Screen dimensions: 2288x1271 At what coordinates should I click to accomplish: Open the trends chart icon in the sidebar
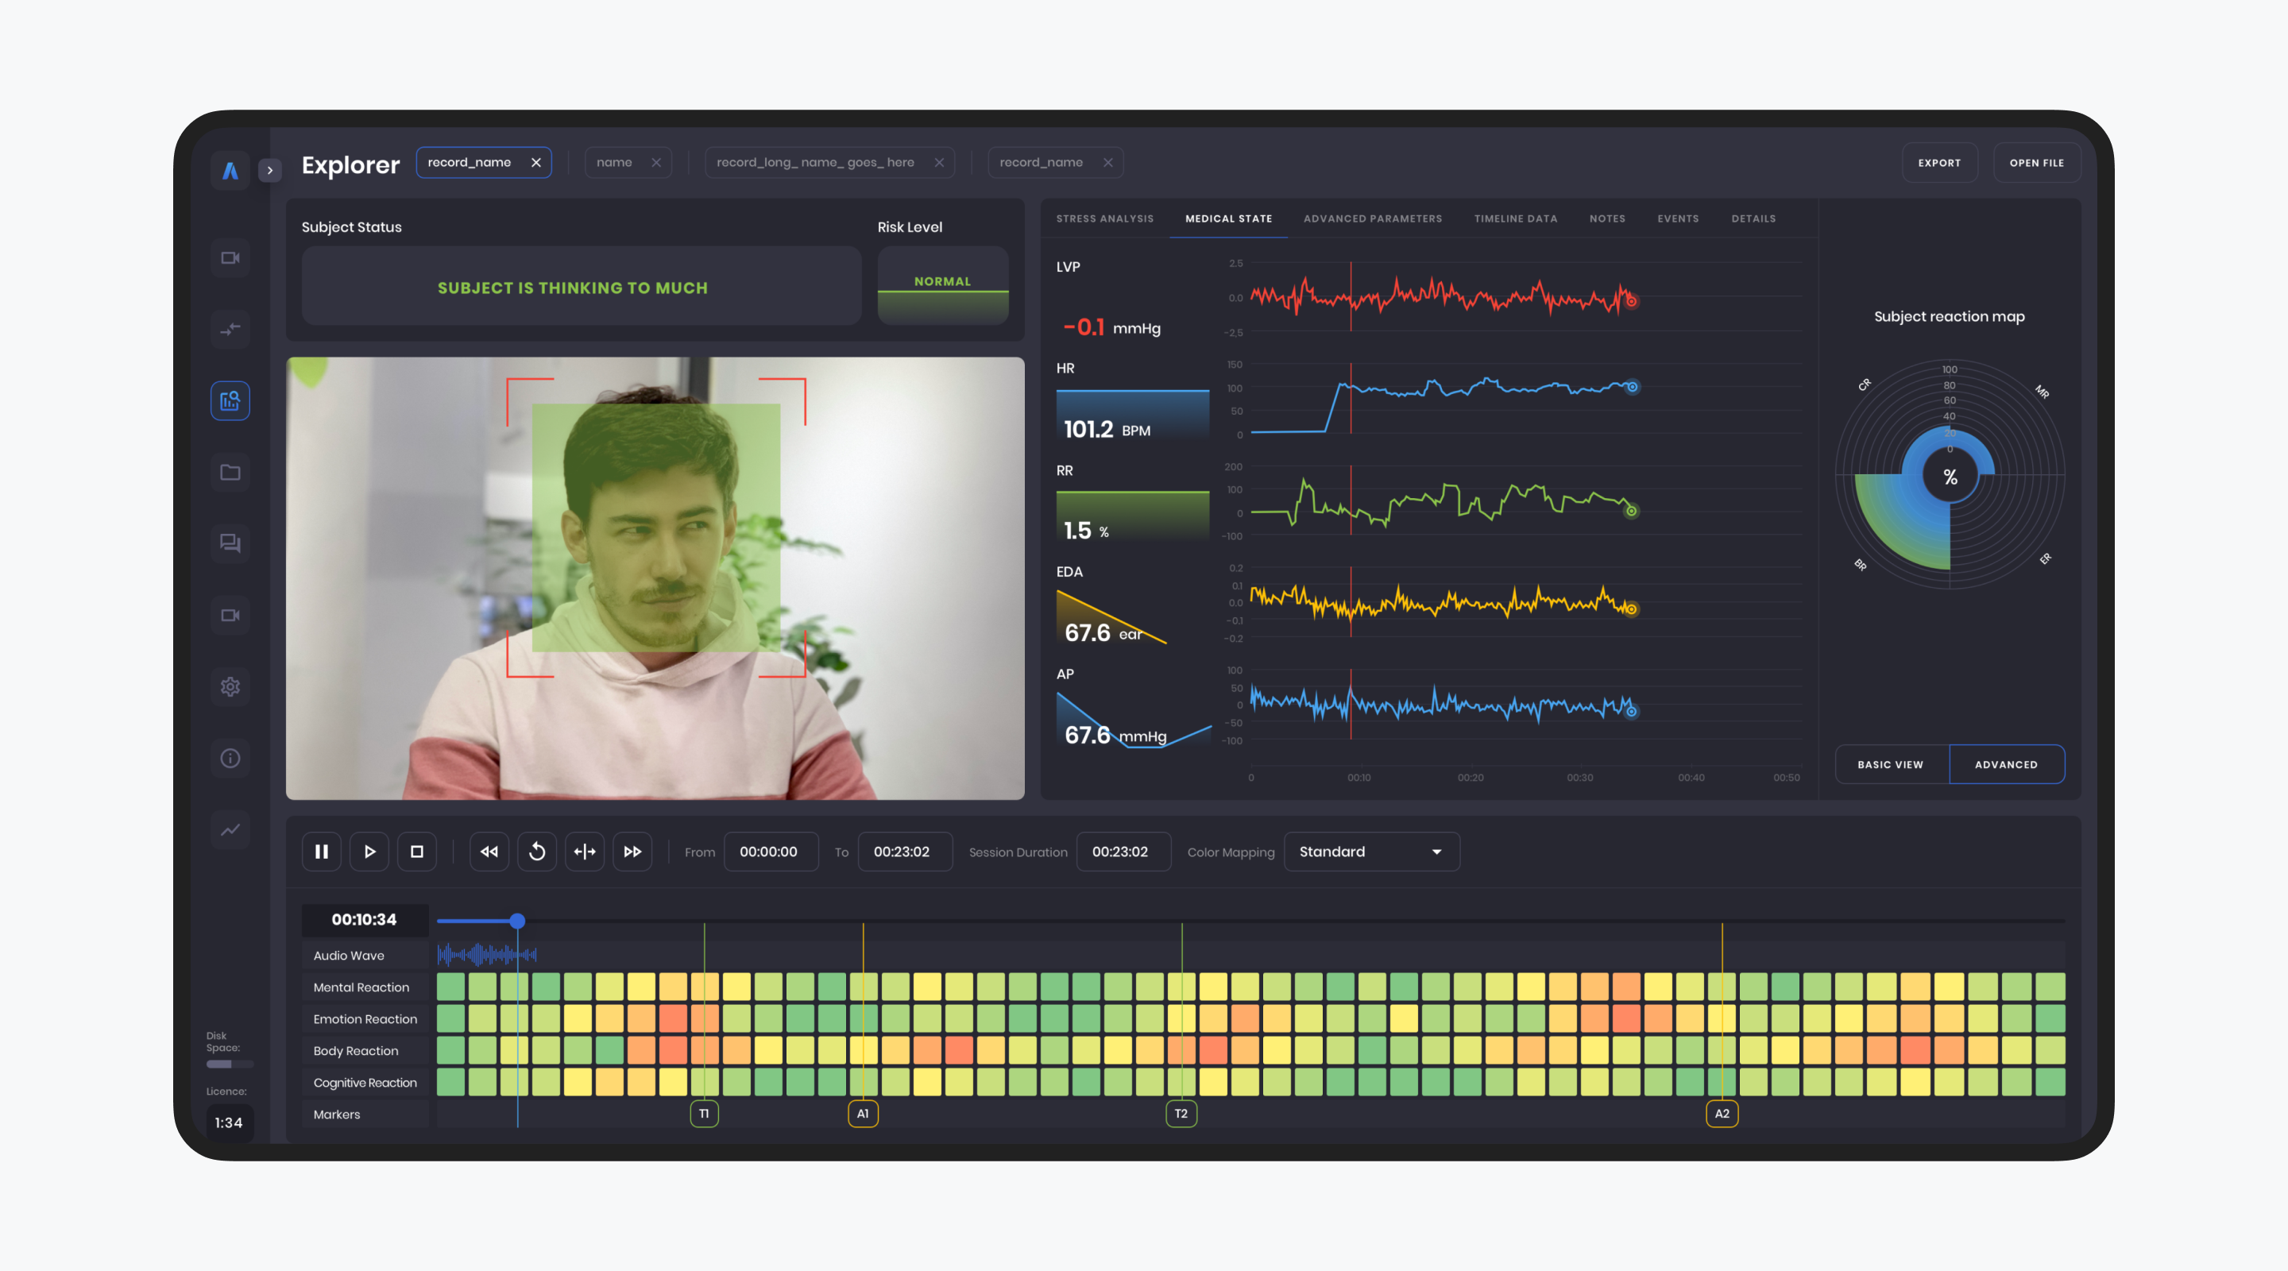pos(230,829)
